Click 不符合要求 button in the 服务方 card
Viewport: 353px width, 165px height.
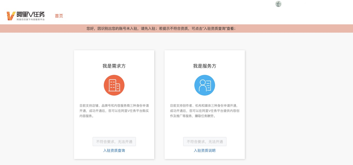point(205,142)
